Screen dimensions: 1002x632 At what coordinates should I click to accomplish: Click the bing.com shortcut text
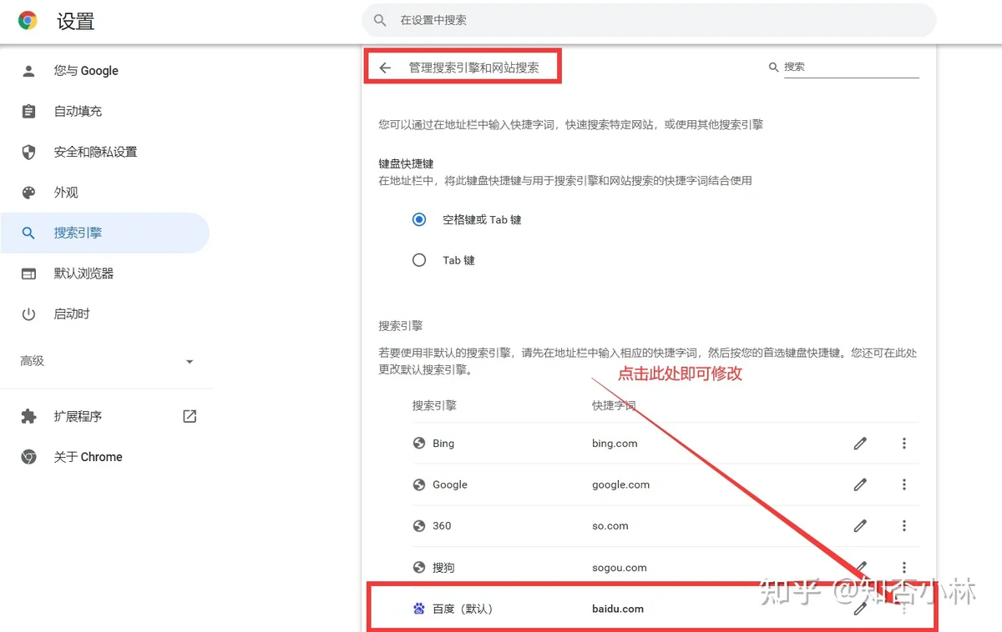pos(615,444)
